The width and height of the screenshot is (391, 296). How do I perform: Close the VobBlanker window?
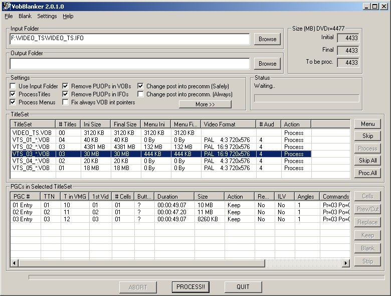click(384, 7)
